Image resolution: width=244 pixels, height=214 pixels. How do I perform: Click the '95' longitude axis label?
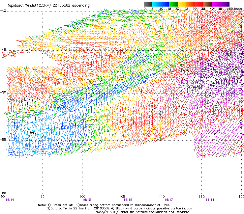point(42,197)
